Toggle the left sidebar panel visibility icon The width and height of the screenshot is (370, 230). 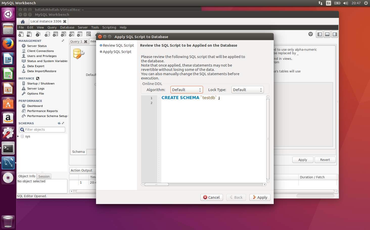coord(320,34)
